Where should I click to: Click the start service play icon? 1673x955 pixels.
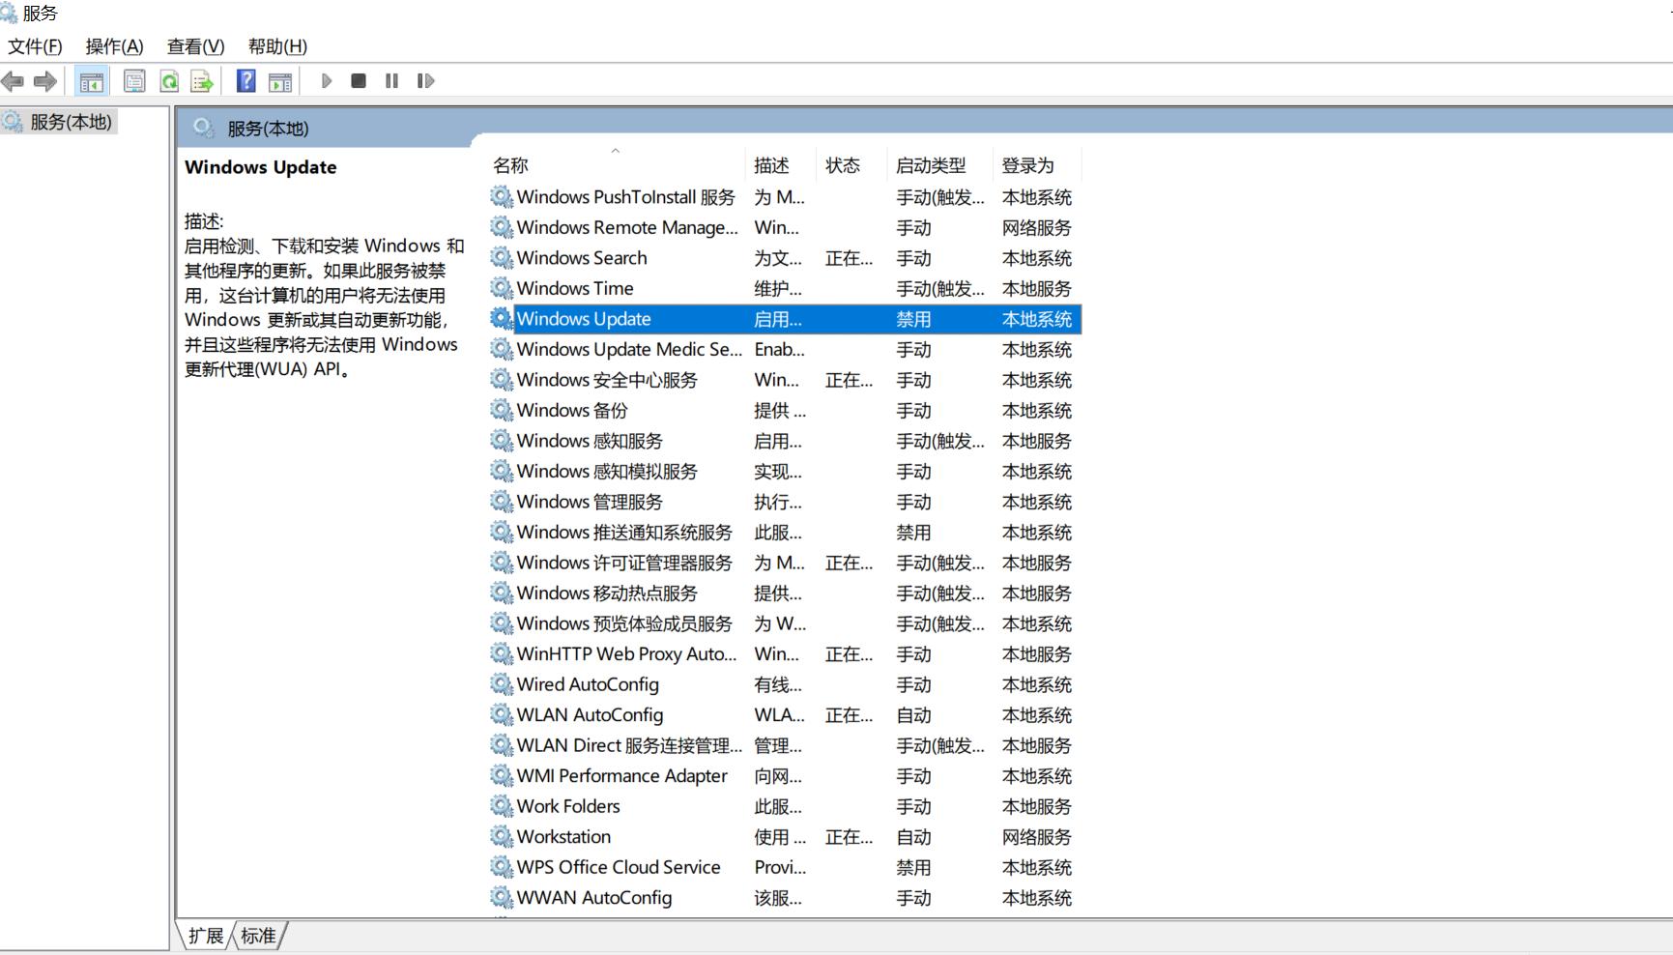pyautogui.click(x=326, y=81)
